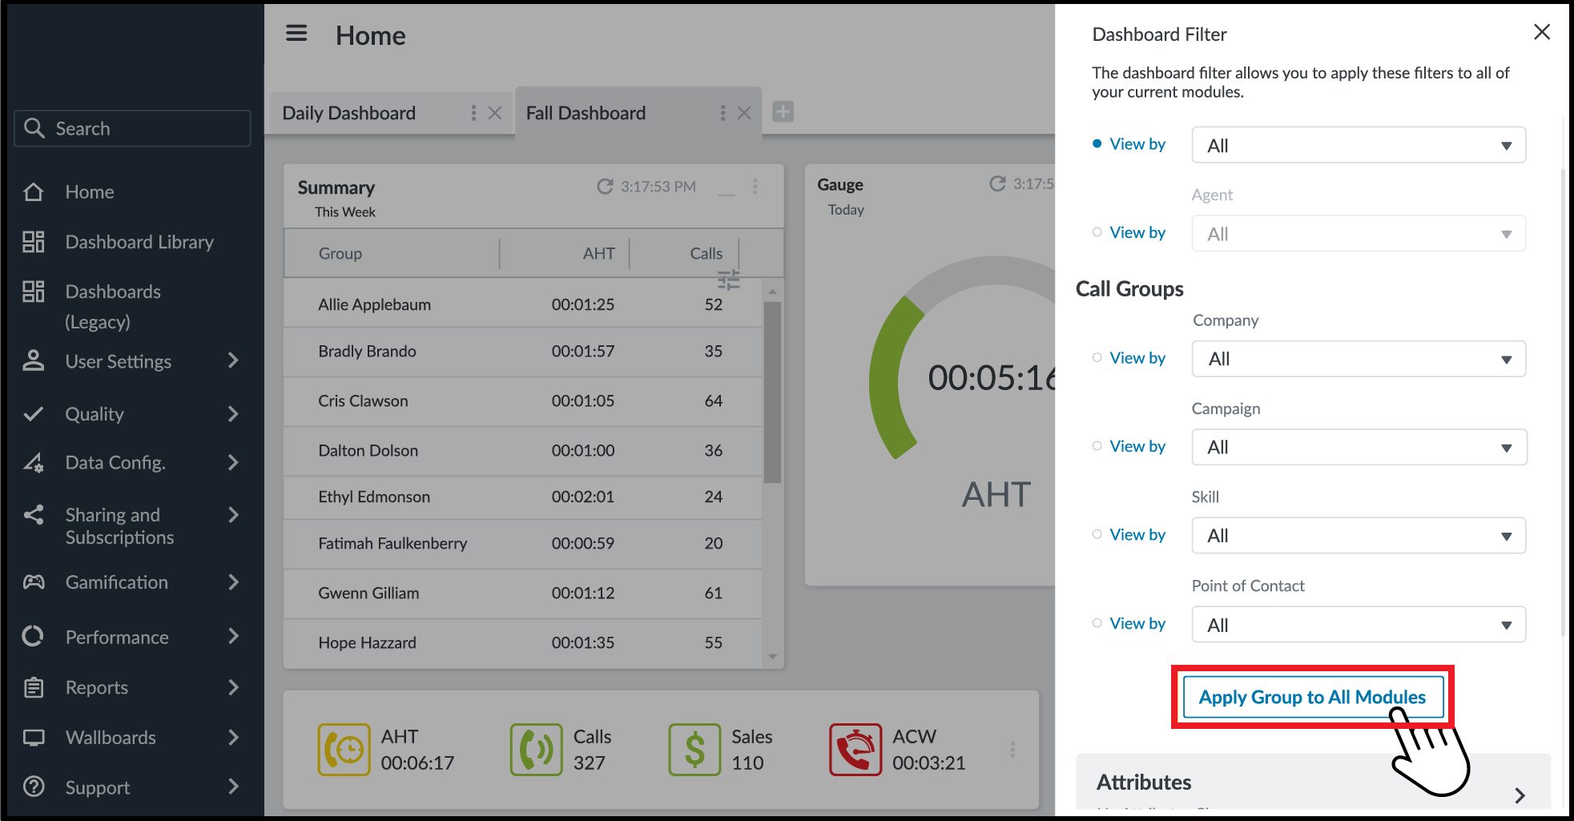Viewport: 1574px width, 821px height.
Task: Close the Fall Dashboard tab with its X
Action: tap(744, 113)
